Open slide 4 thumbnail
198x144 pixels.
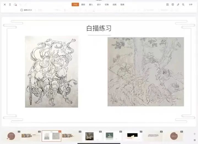point(72,136)
